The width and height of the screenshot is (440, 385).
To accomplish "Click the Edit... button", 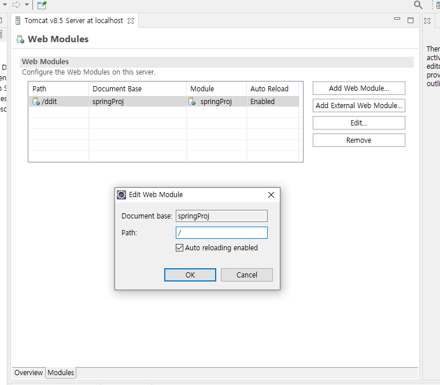I will point(359,123).
